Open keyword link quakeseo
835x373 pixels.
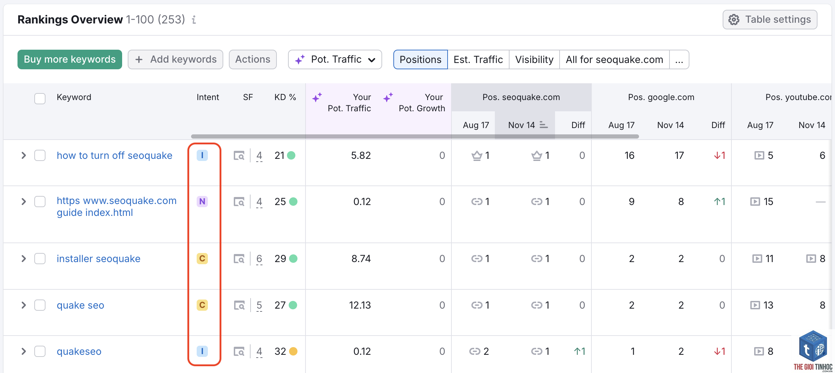[x=79, y=351]
